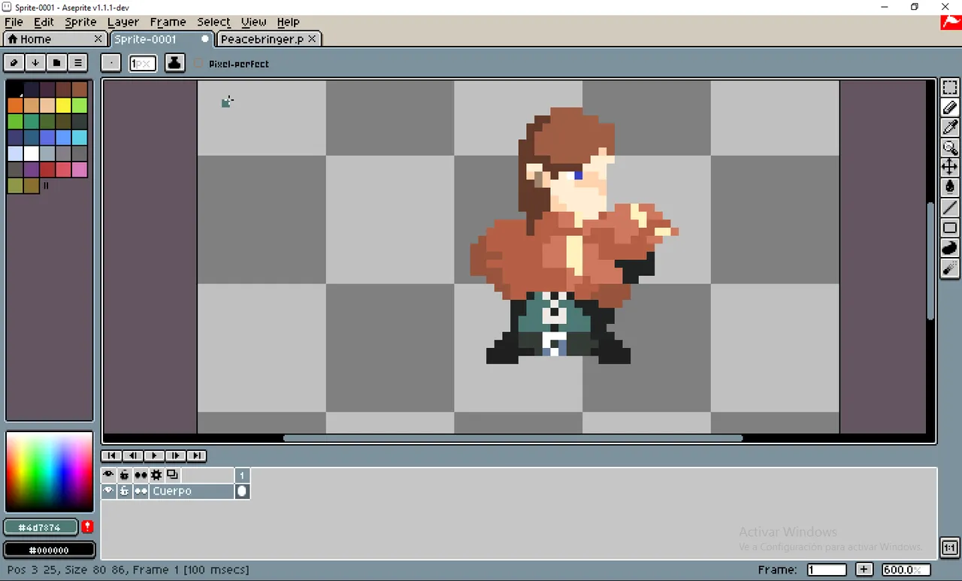Click the plus new frame button
This screenshot has width=962, height=581.
(x=864, y=570)
